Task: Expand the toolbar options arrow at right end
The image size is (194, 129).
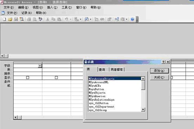Action: (137, 19)
